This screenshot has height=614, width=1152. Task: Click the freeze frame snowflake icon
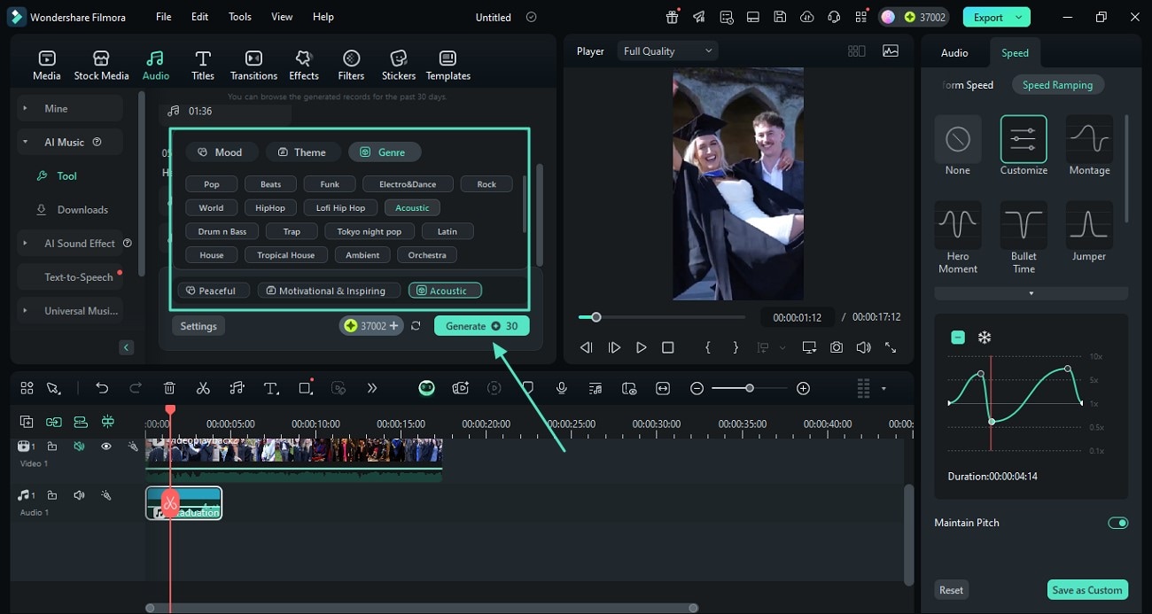pyautogui.click(x=984, y=338)
